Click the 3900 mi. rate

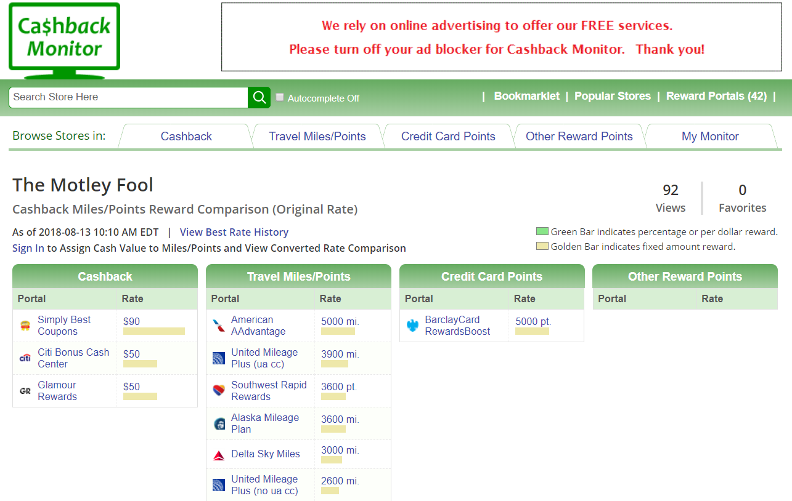340,354
